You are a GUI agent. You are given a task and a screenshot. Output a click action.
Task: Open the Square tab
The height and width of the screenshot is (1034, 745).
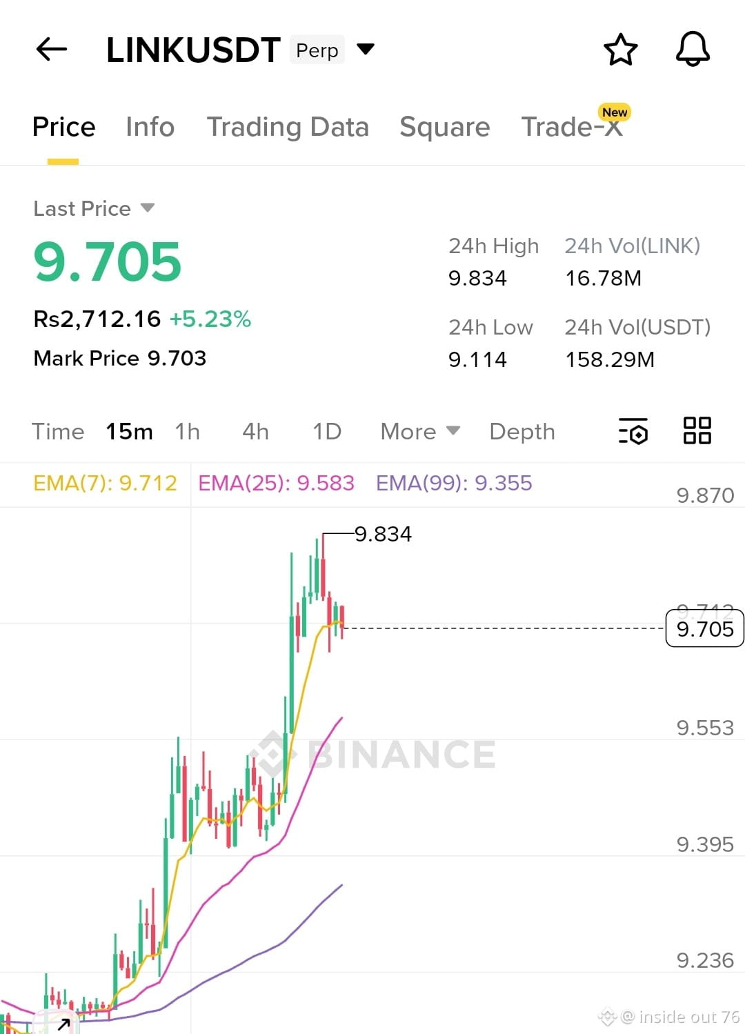[x=444, y=127]
